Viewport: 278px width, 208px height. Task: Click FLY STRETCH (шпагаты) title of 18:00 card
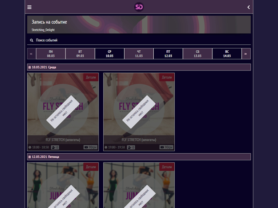(x=63, y=140)
